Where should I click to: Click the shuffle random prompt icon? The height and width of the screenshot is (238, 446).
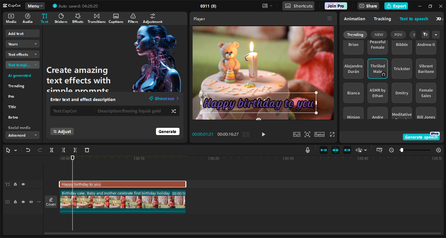point(174,111)
